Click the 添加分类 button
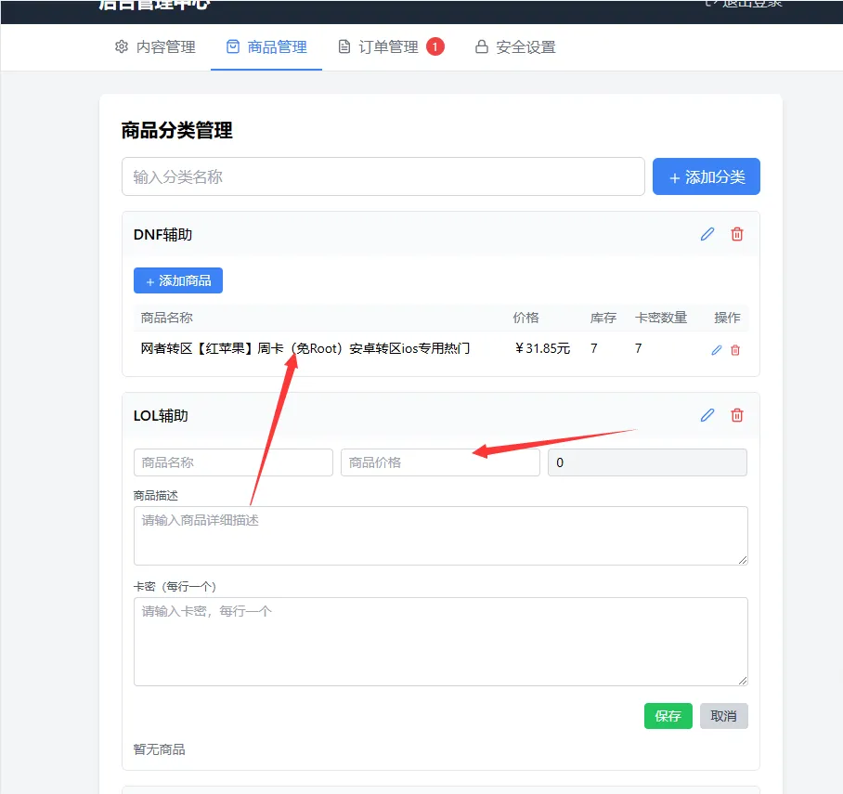This screenshot has height=794, width=843. (x=707, y=176)
